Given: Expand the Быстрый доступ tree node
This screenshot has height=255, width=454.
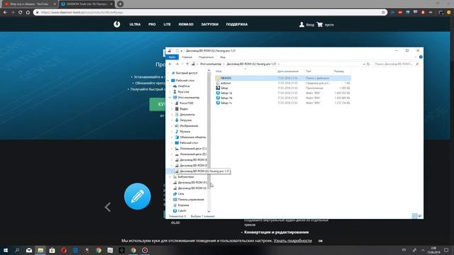Looking at the screenshot, I should coord(168,73).
